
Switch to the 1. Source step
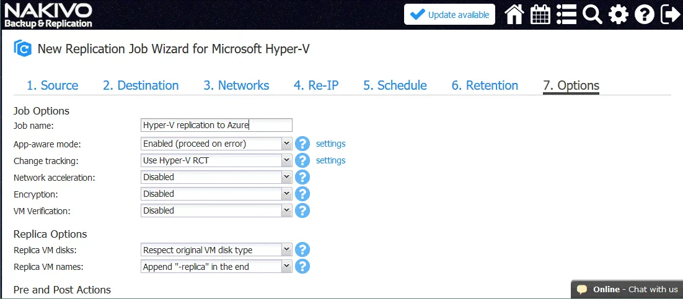(52, 85)
